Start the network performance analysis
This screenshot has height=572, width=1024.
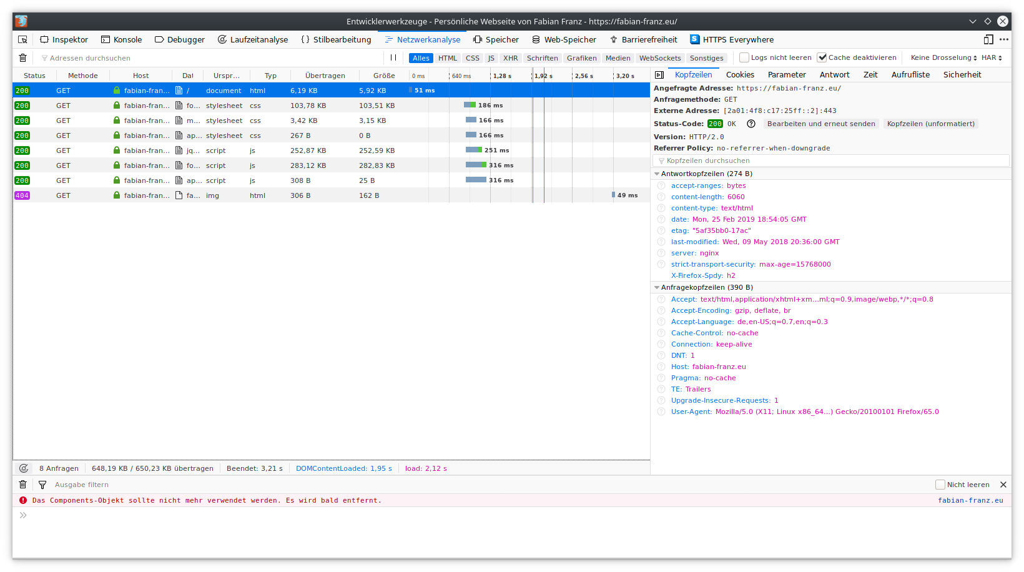(x=24, y=468)
